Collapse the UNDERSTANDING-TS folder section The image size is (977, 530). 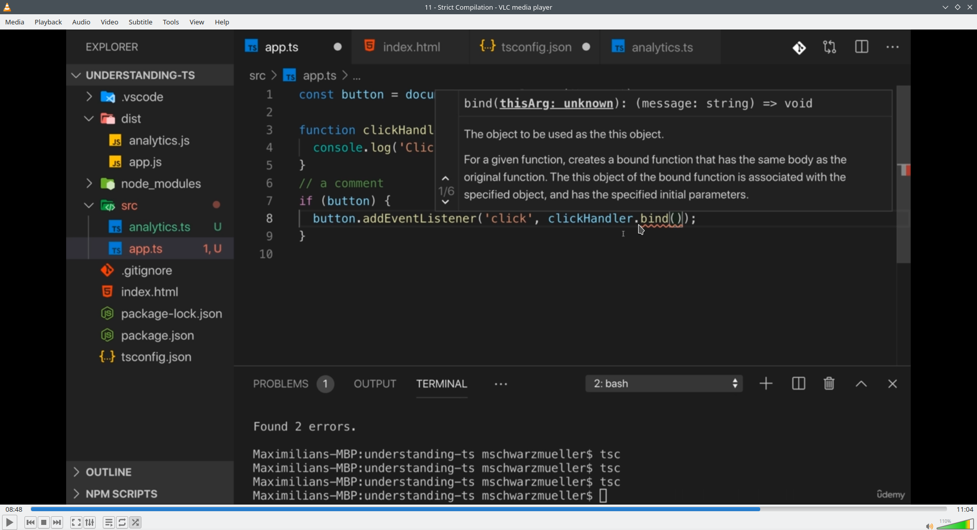(x=150, y=75)
